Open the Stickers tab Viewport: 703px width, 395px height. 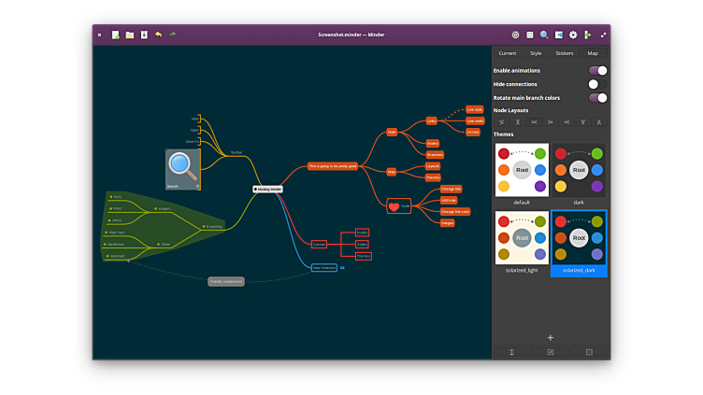coord(564,53)
